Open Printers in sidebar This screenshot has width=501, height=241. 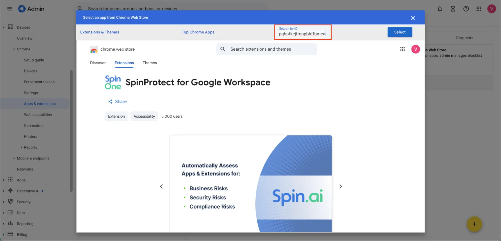pyautogui.click(x=31, y=136)
